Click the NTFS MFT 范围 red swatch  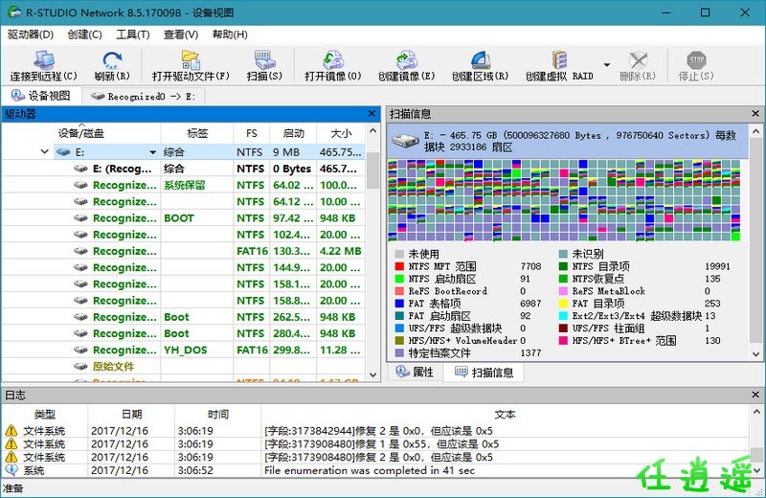point(399,266)
